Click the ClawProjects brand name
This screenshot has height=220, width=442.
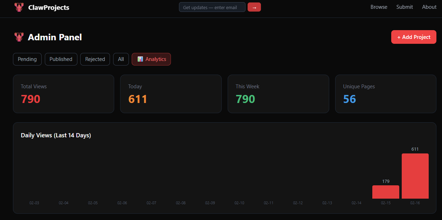coord(49,7)
